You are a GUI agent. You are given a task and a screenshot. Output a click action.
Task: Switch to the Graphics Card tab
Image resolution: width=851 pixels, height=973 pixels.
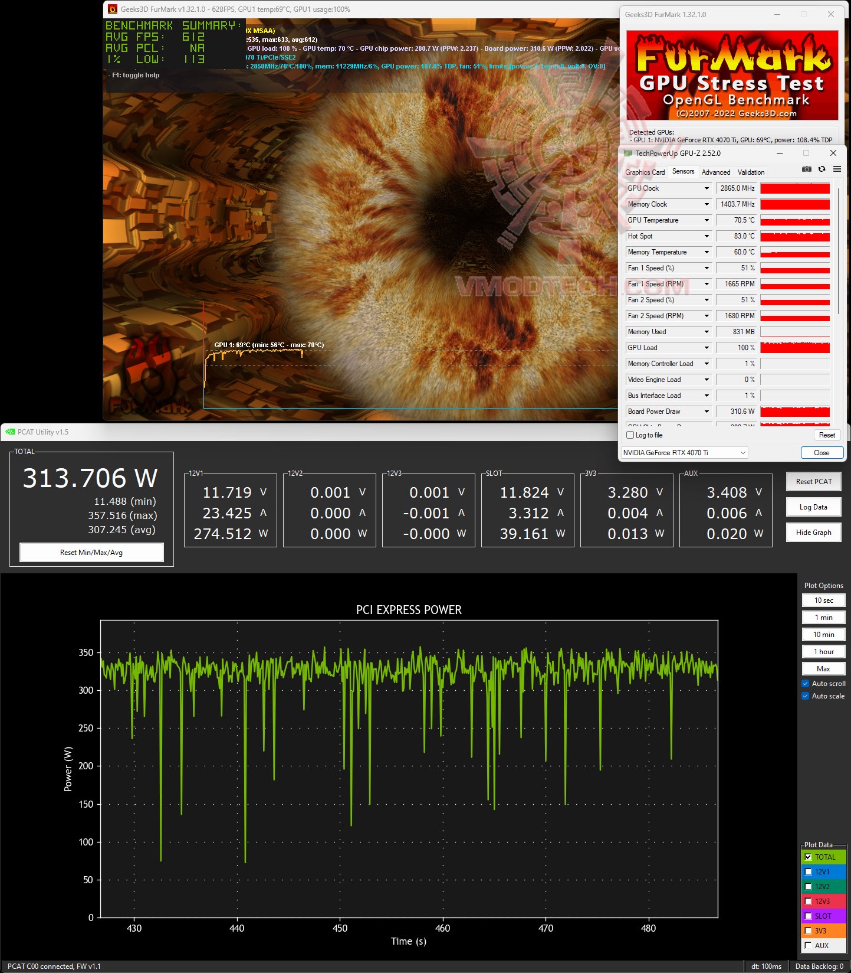tap(645, 172)
